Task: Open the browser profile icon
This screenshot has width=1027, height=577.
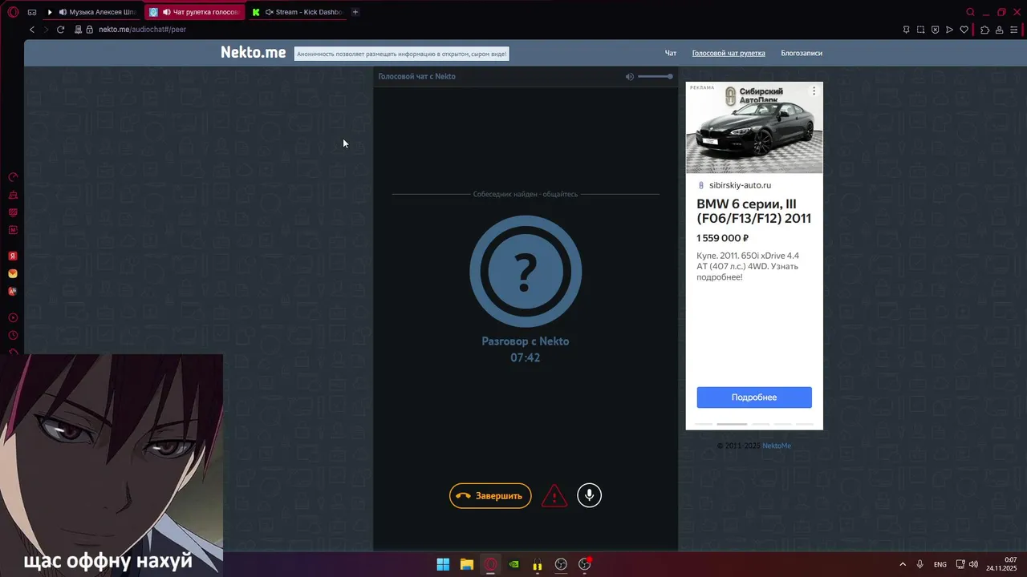Action: pos(999,30)
